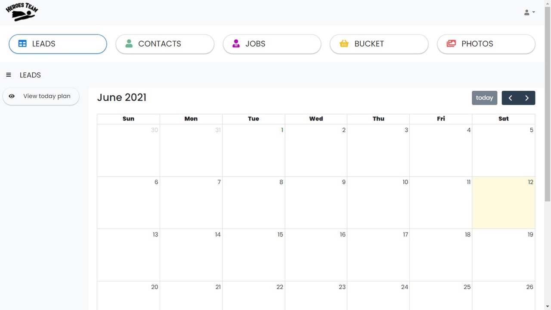Click the blue Leads grid icon
The height and width of the screenshot is (310, 551).
22,43
